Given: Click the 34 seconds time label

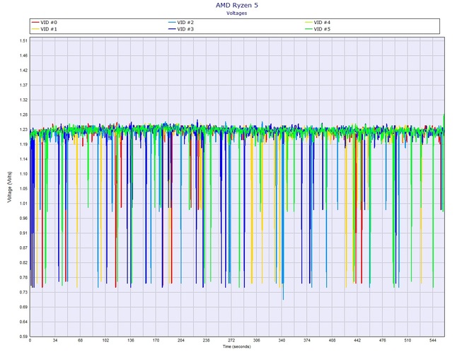Looking at the screenshot, I should pos(55,340).
